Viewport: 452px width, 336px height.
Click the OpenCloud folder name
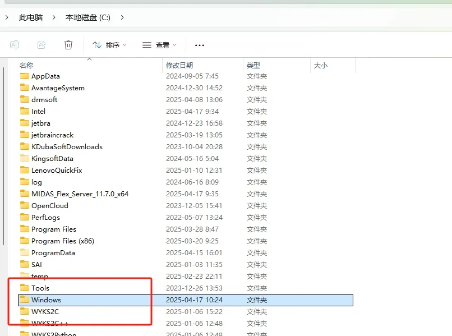[50, 206]
